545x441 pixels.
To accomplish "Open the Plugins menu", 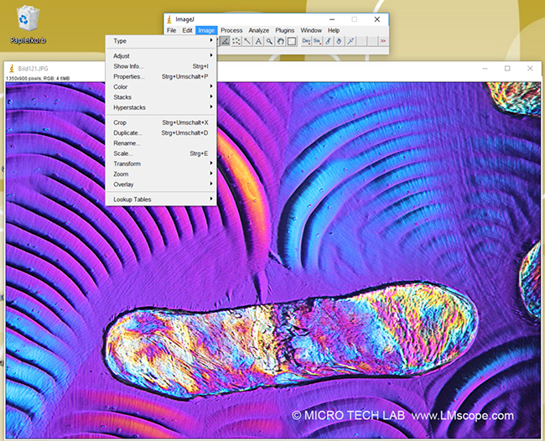I will 285,30.
